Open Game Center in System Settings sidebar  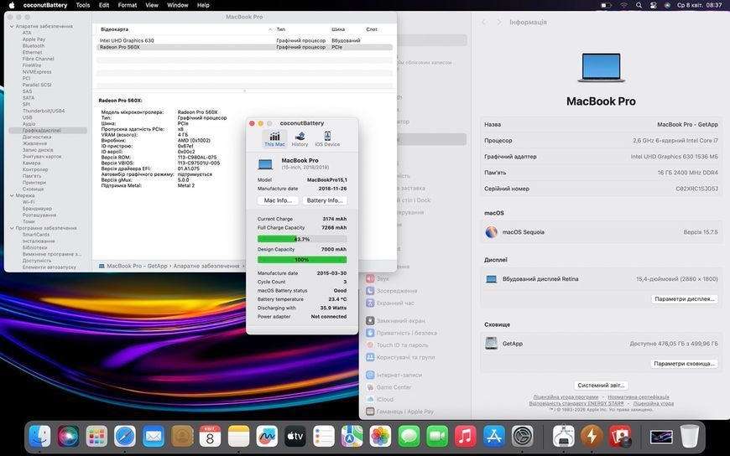pyautogui.click(x=388, y=387)
